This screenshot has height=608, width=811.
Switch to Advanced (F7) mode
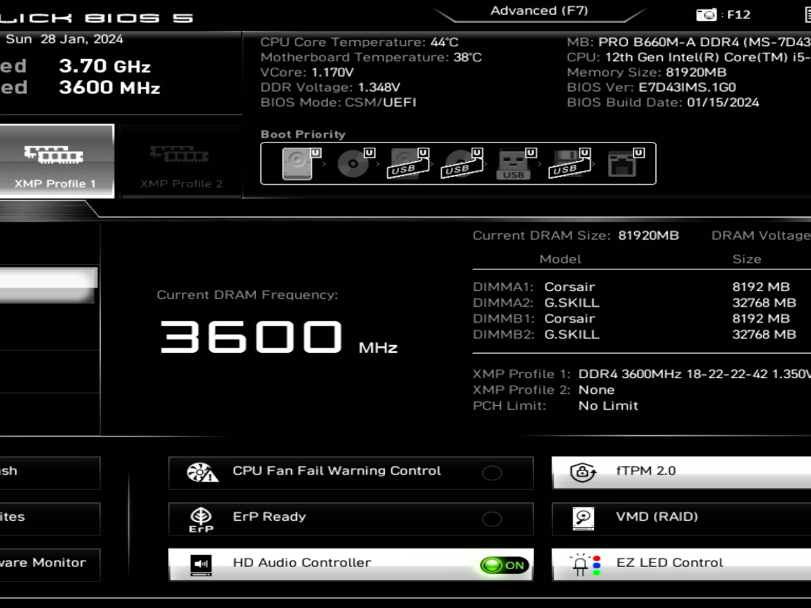pyautogui.click(x=539, y=11)
